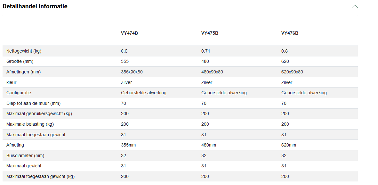The width and height of the screenshot is (378, 185).
Task: Select the VY476B column header
Action: tap(290, 33)
